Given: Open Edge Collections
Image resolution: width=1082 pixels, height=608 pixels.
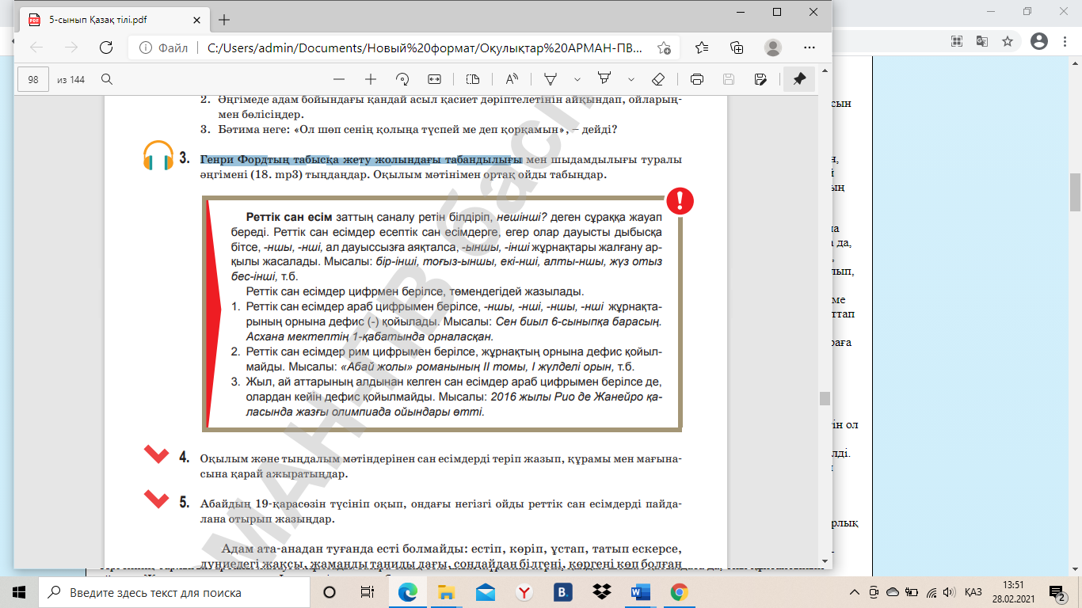Looking at the screenshot, I should 737,47.
